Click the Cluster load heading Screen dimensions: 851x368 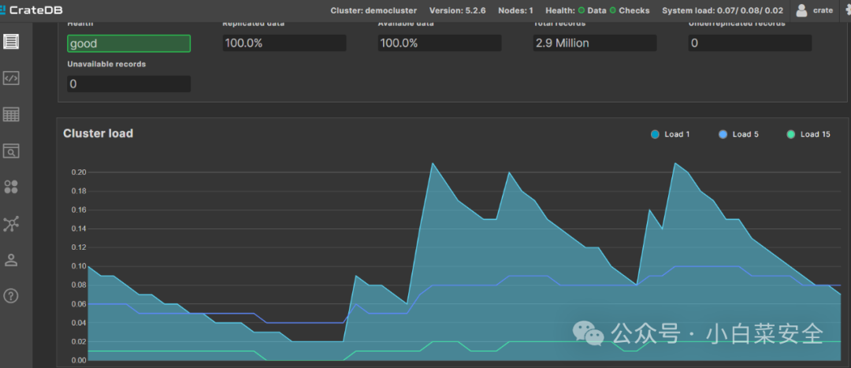point(98,133)
